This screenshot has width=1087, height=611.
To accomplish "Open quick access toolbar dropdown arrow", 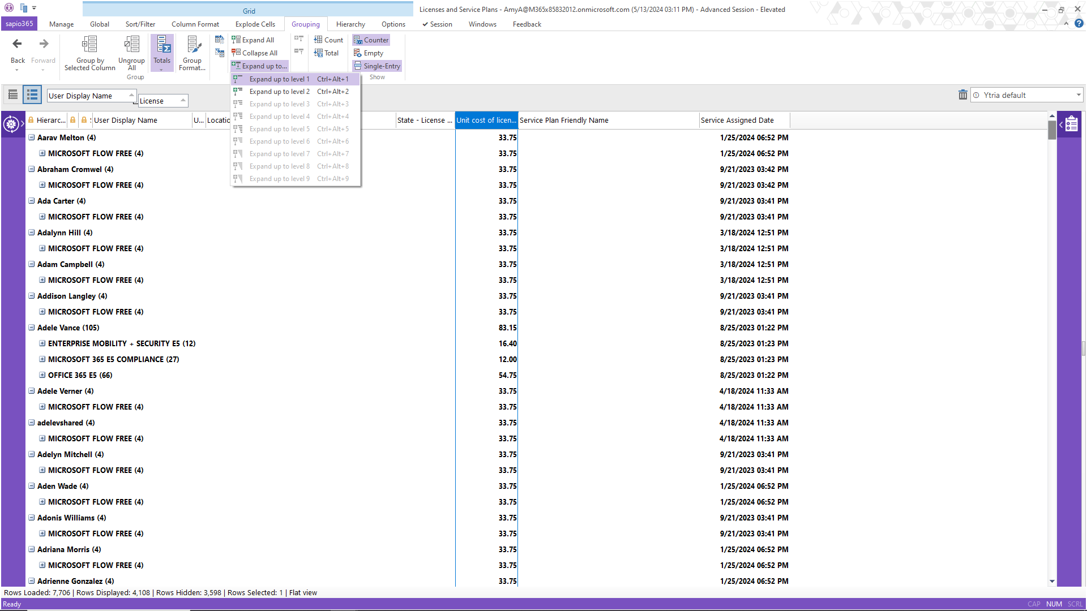I will 34,8.
